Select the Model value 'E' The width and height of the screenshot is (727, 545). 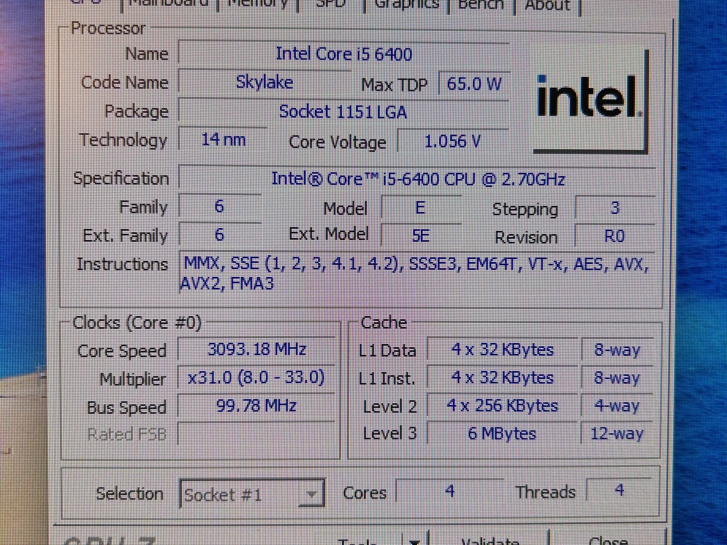tap(420, 207)
